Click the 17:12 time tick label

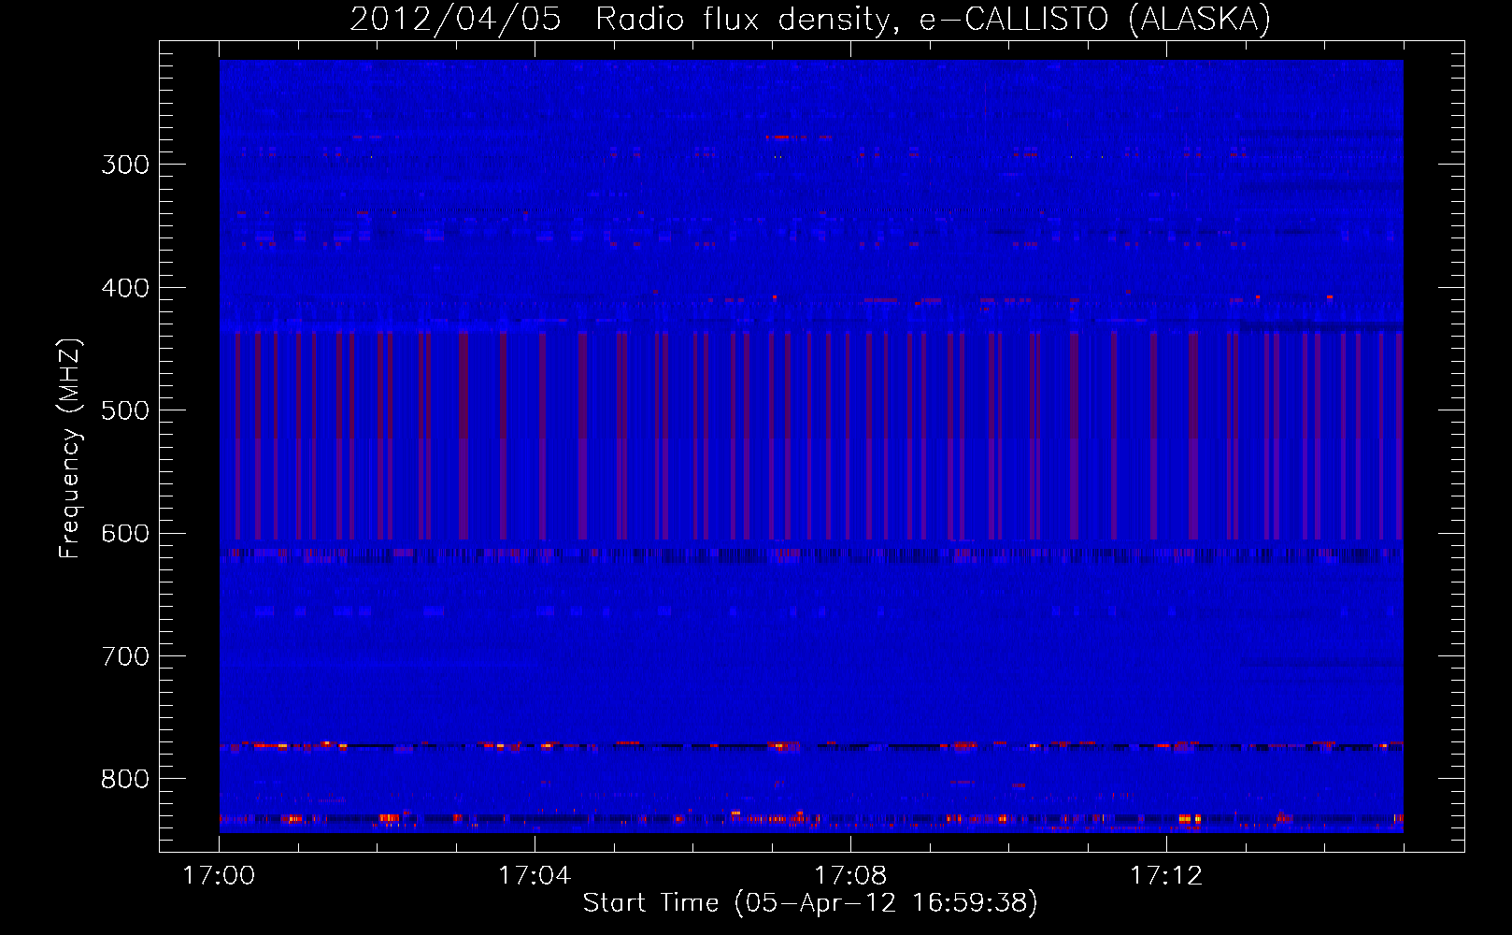[1166, 876]
